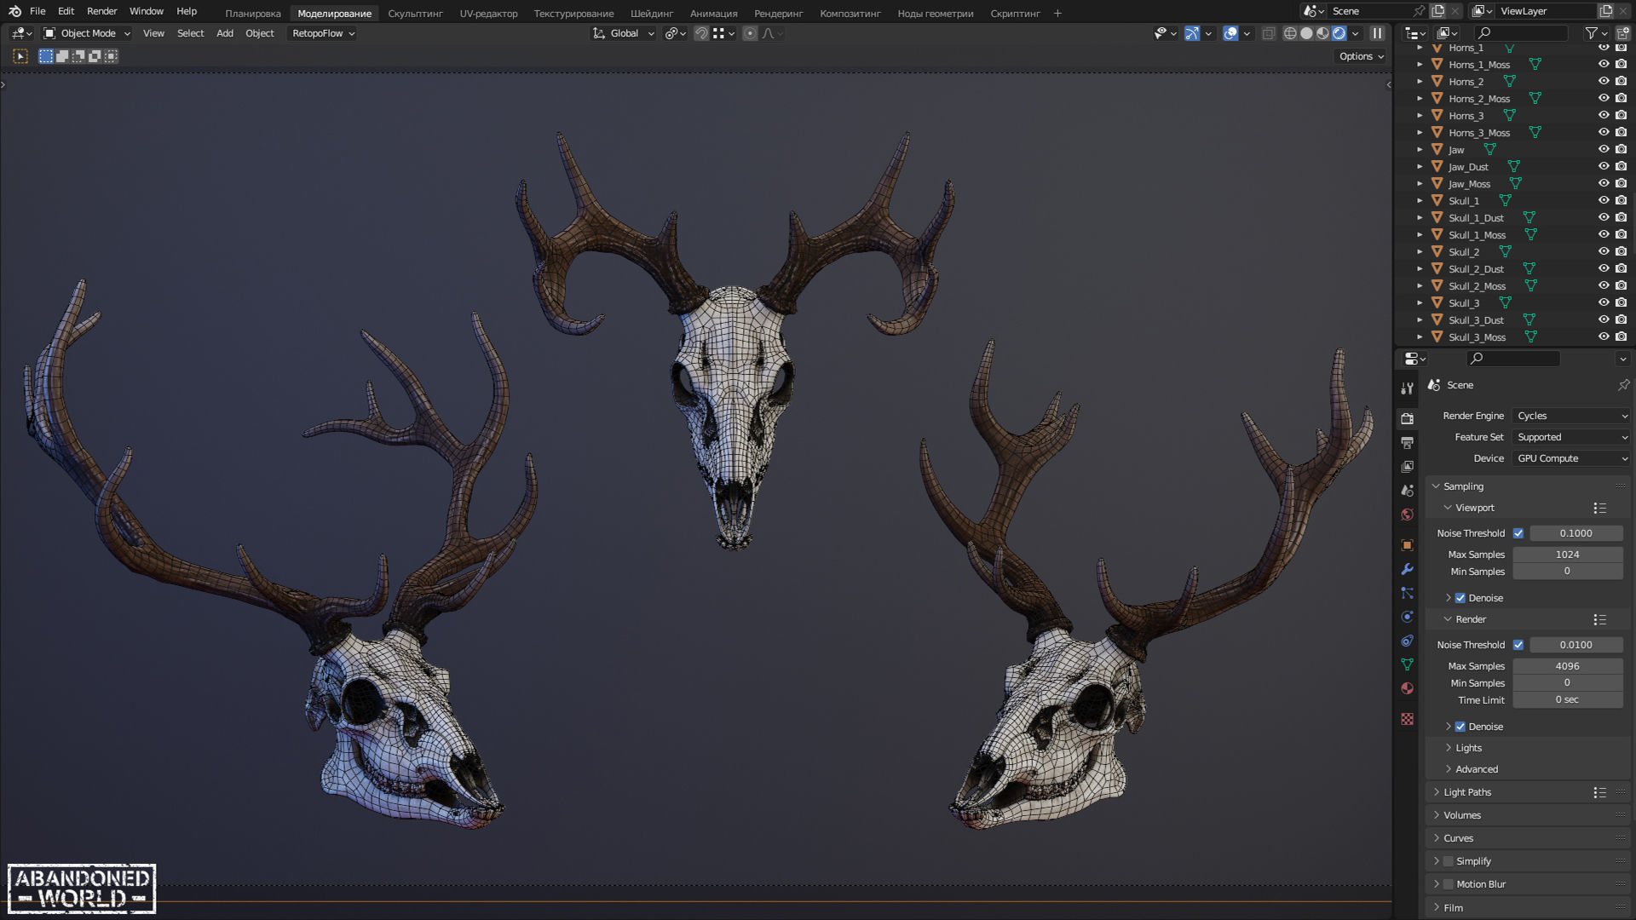Open the Object Mode dropdown

[x=87, y=33]
